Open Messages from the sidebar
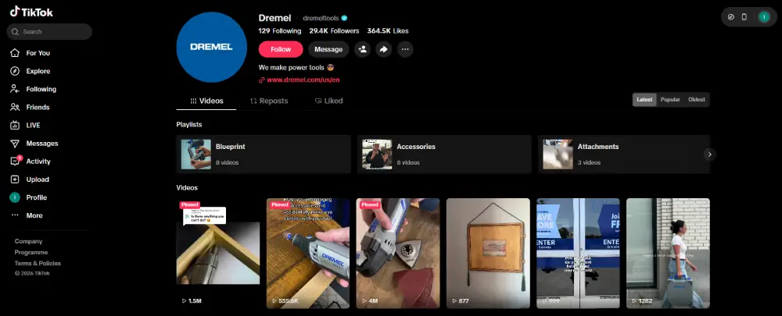782x316 pixels. click(34, 144)
